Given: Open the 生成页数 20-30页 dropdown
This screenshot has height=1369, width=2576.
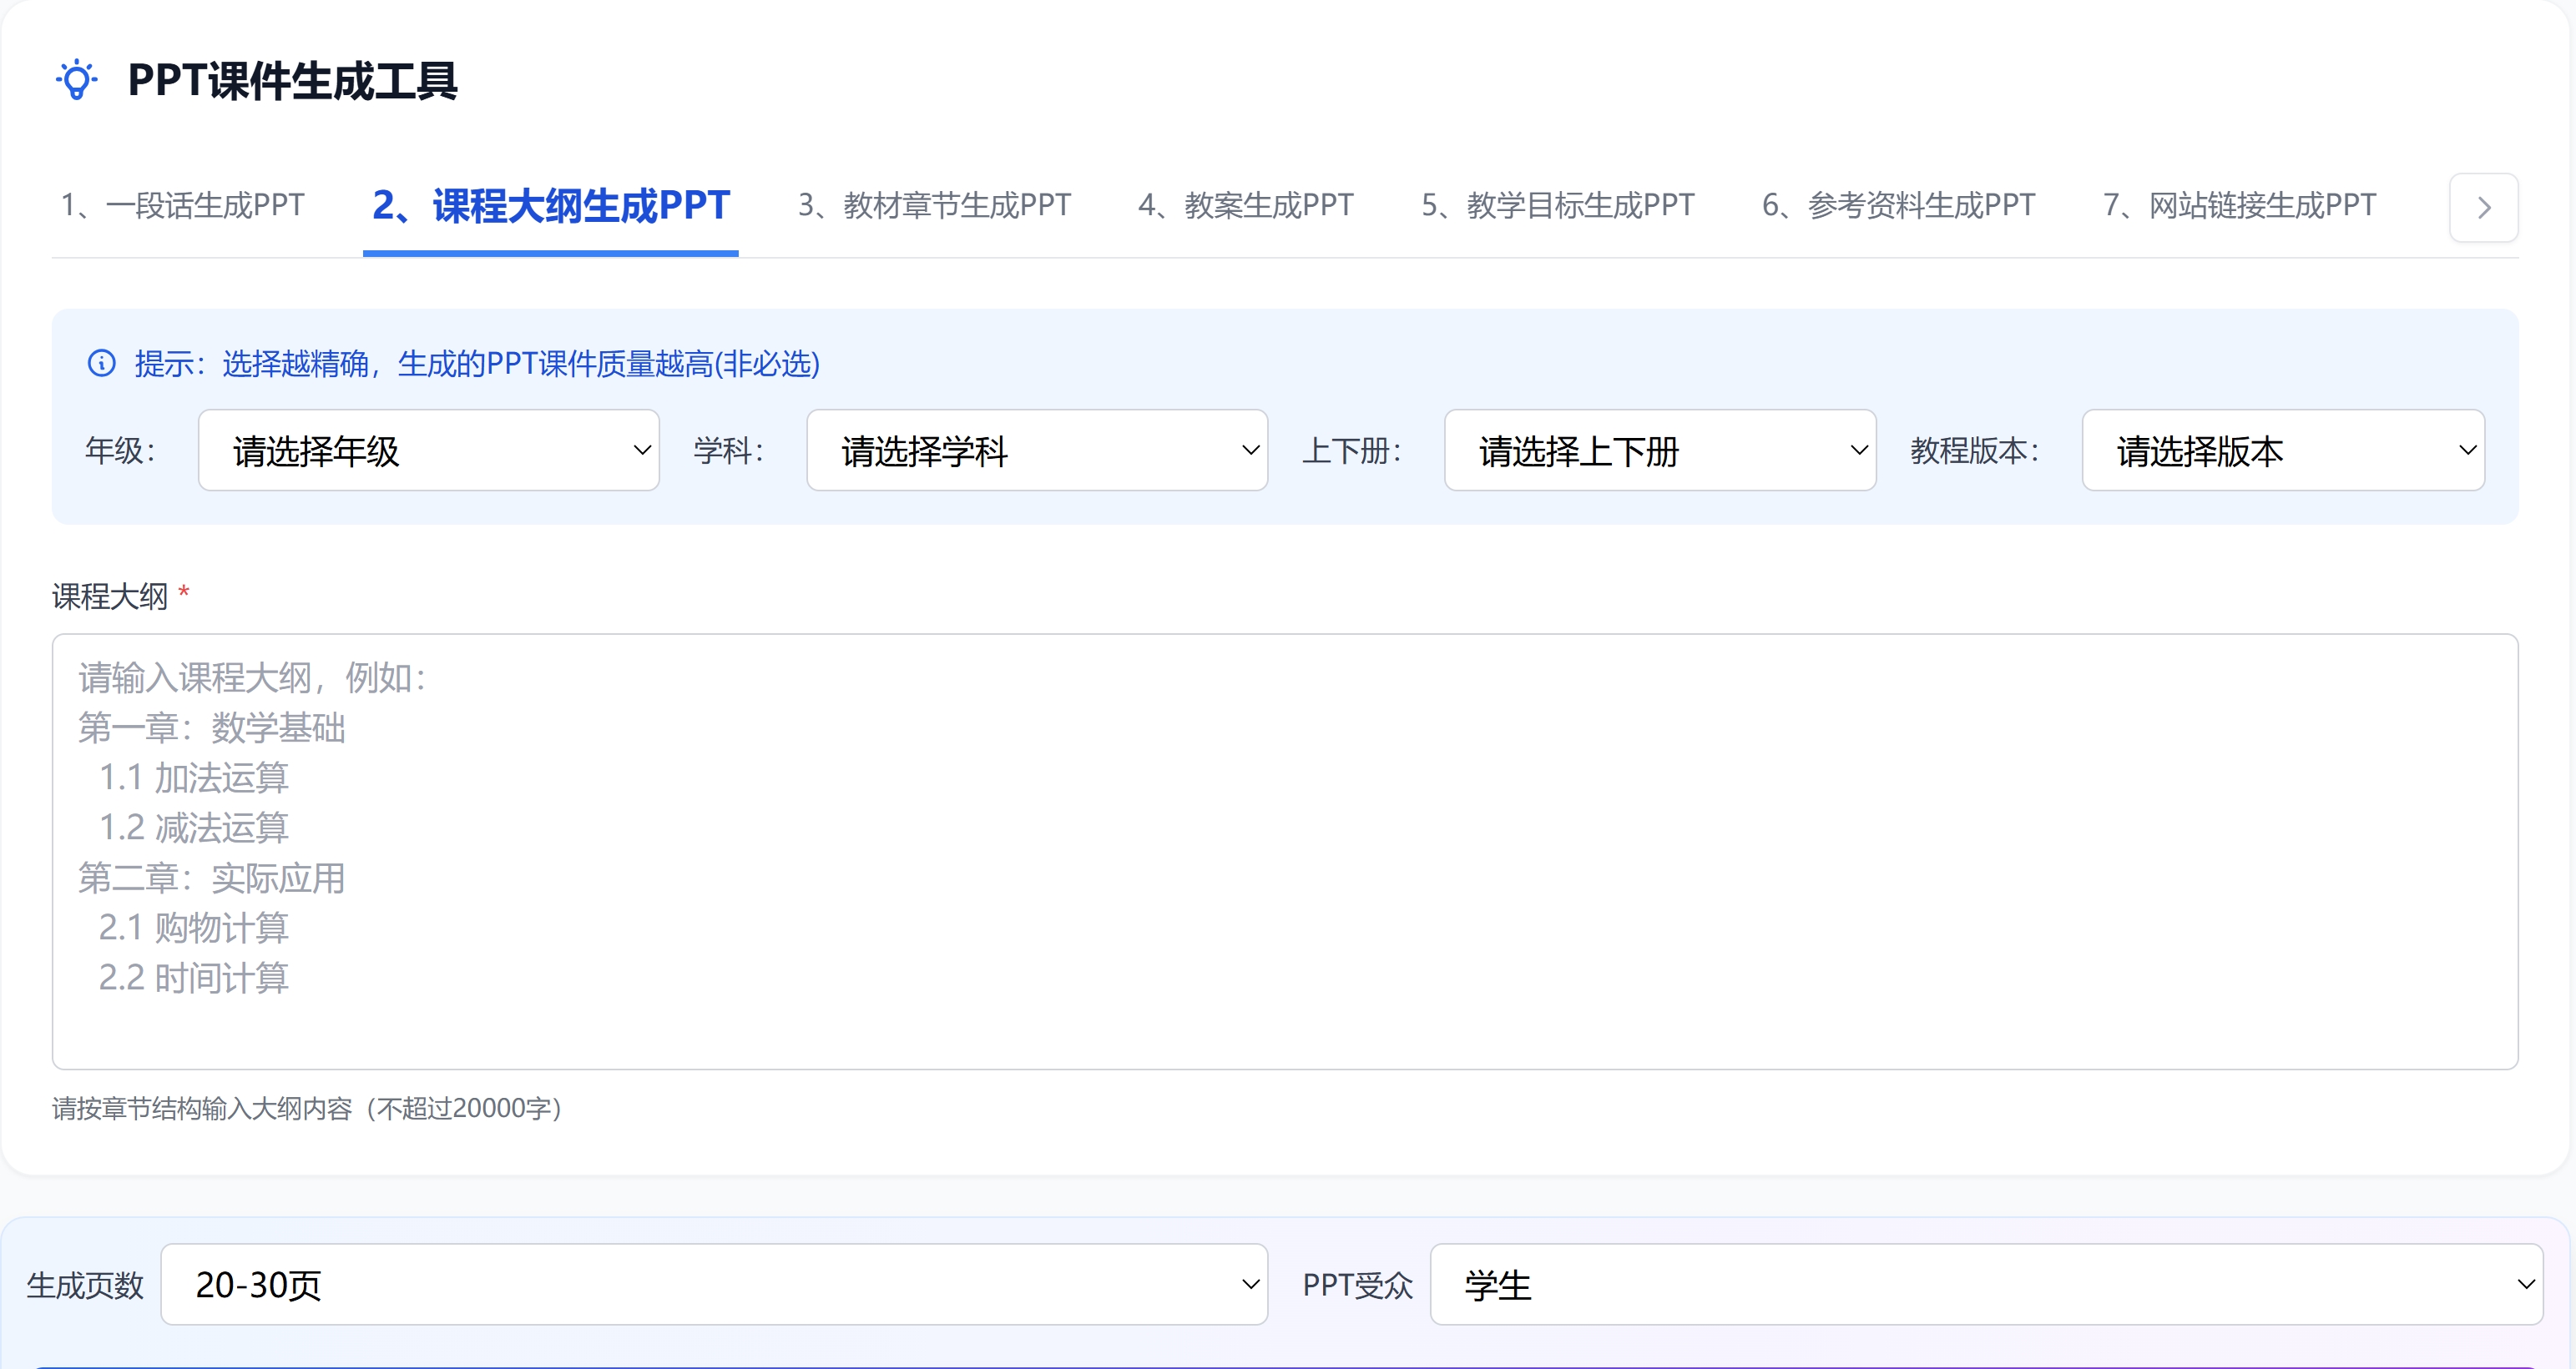Looking at the screenshot, I should click(x=714, y=1284).
